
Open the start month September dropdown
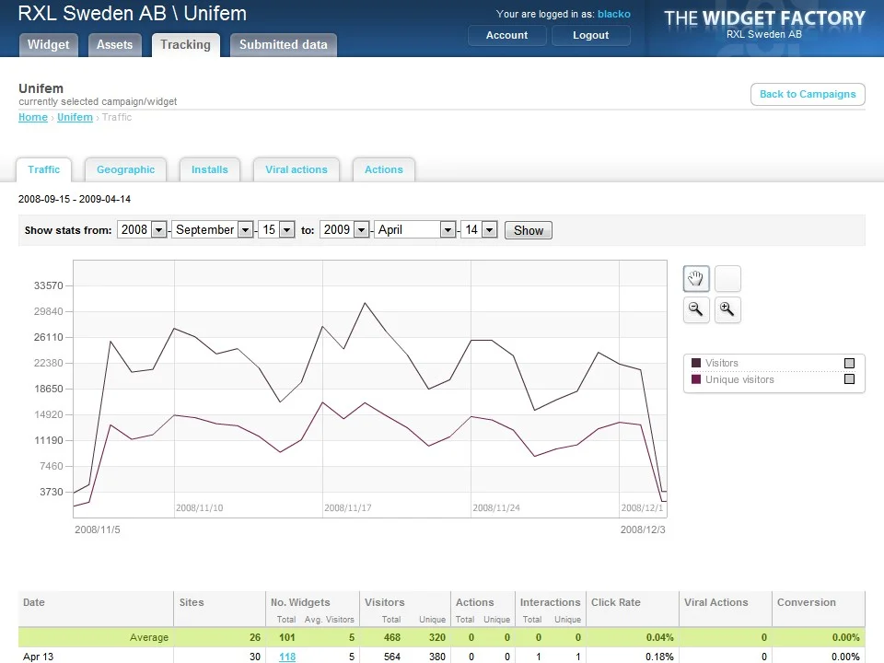click(x=212, y=229)
